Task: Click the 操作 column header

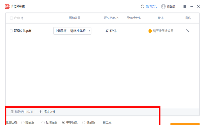Action: pos(188,18)
